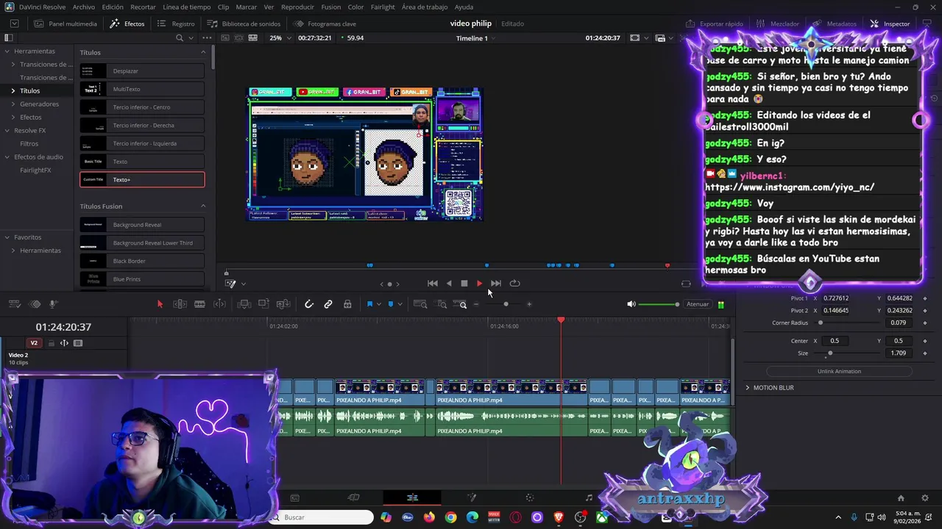Open the Fotogramas clave keyframes panel

(325, 24)
